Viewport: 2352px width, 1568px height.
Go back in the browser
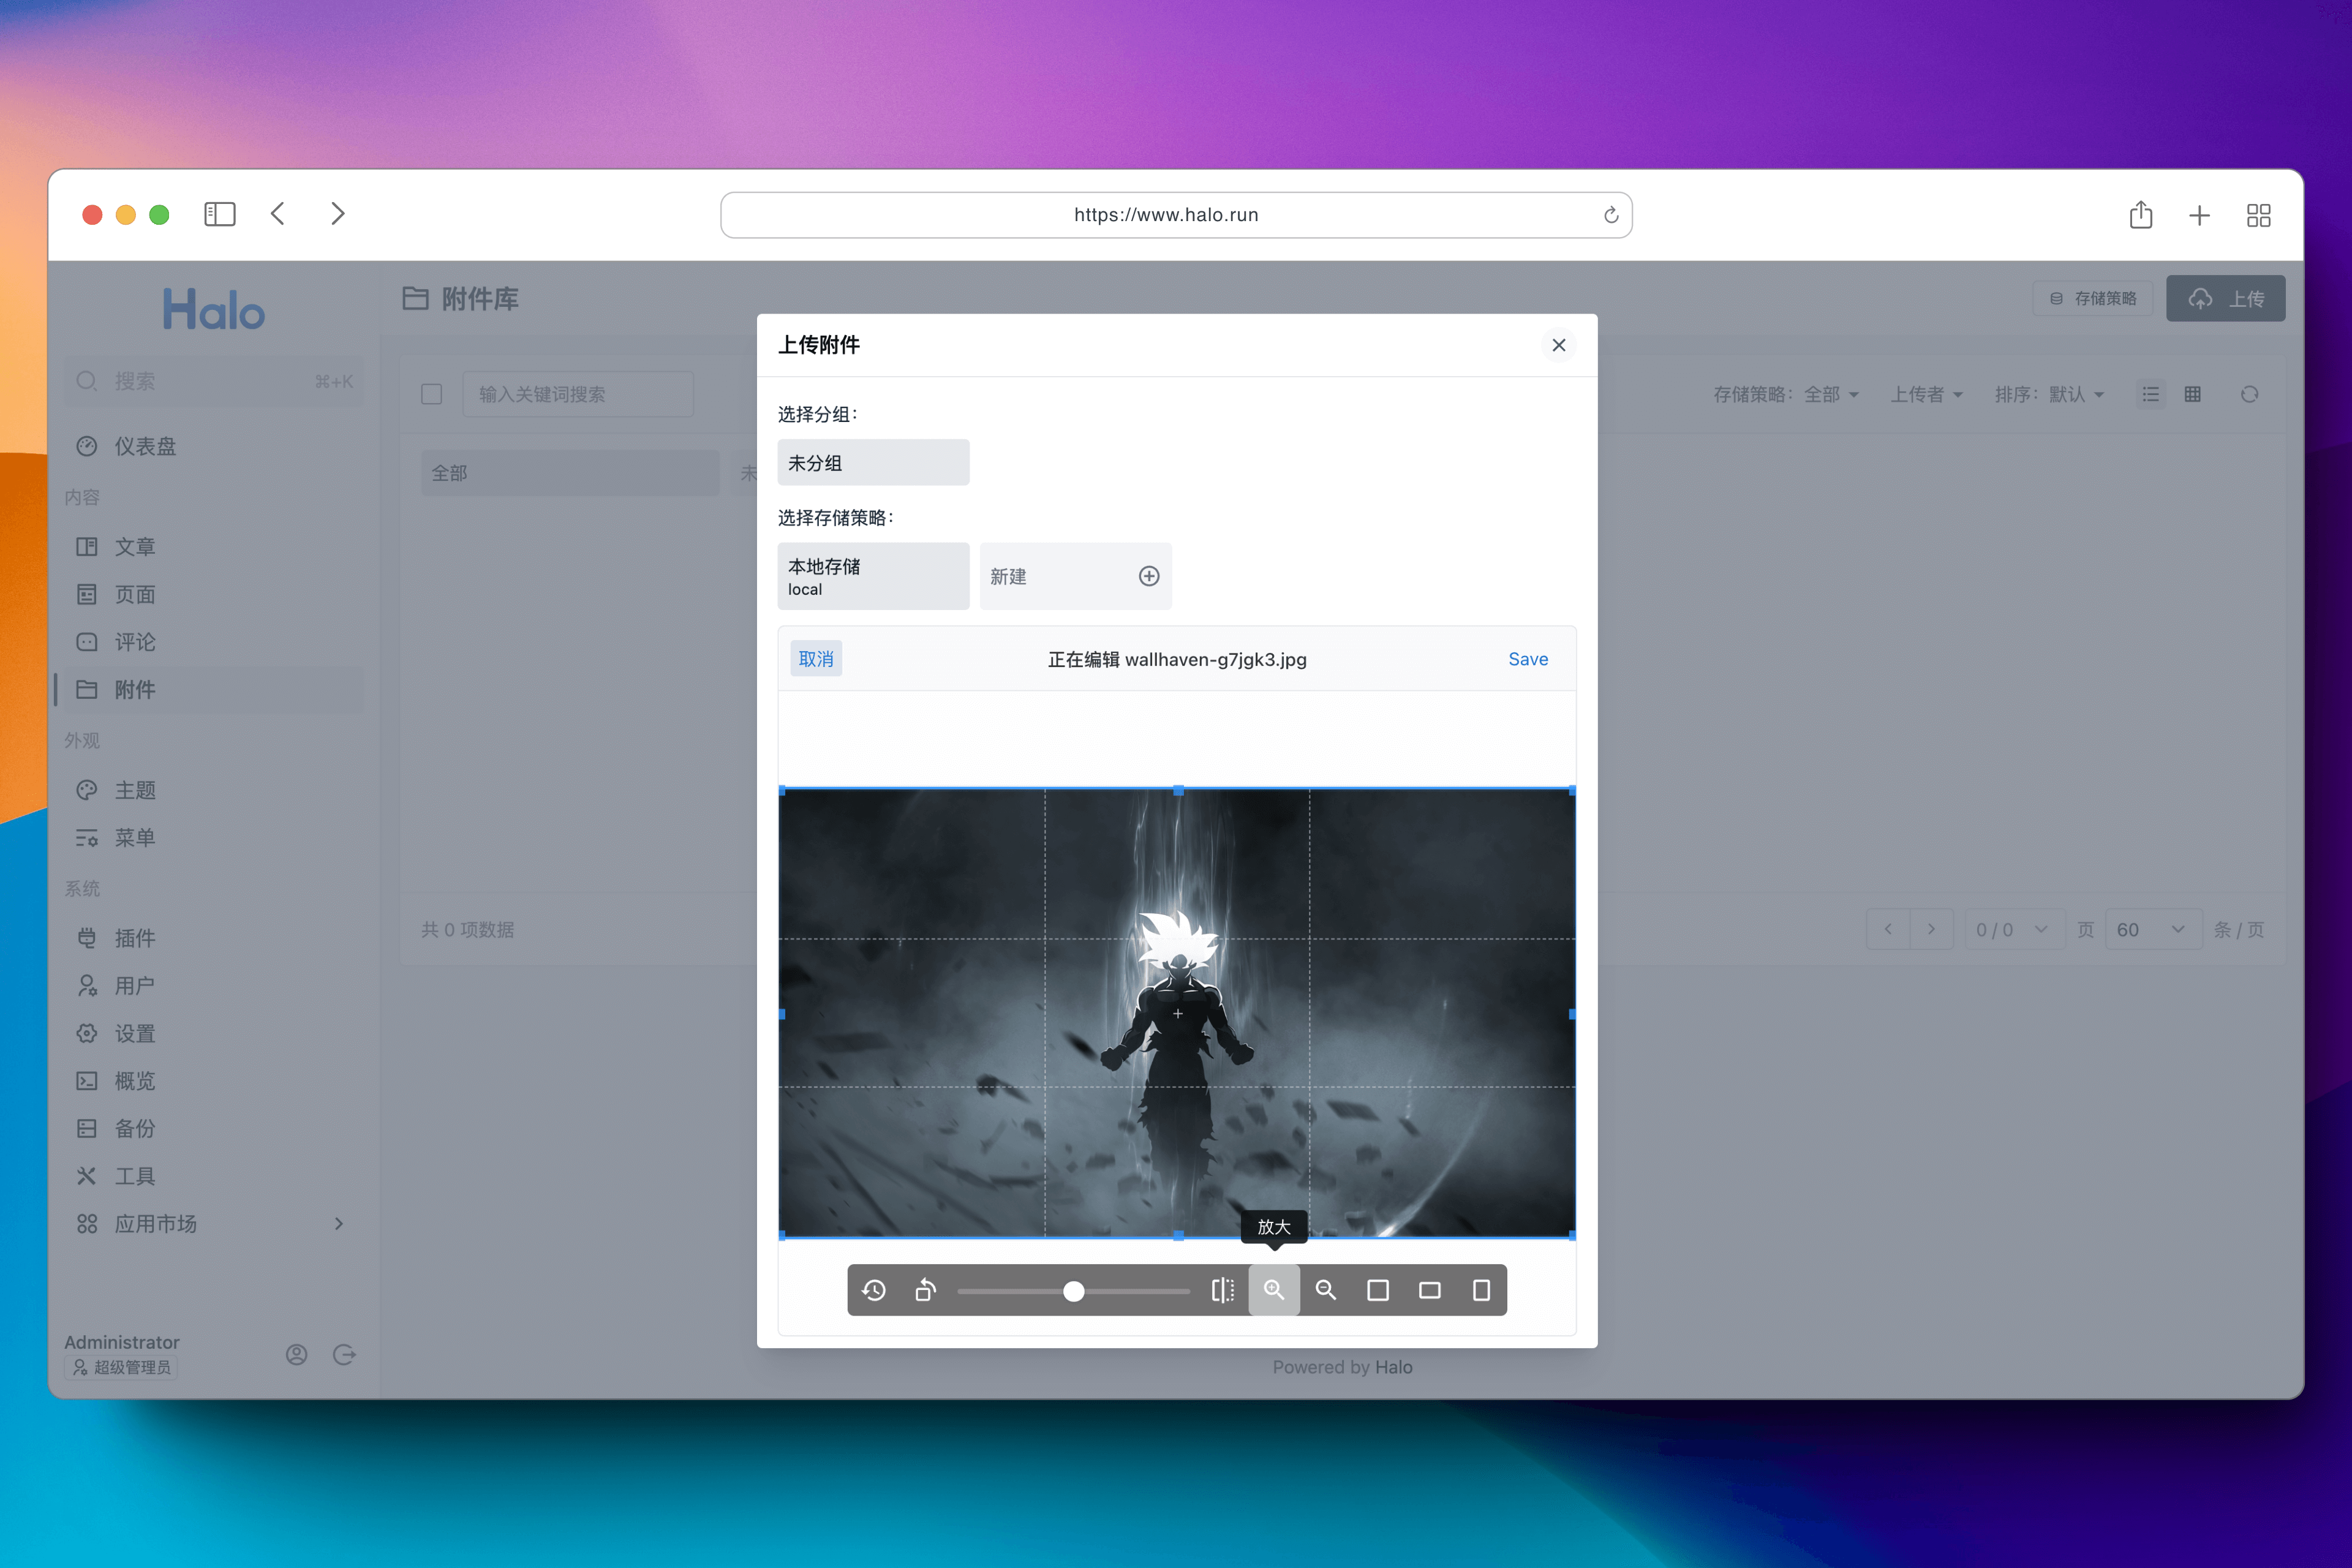click(278, 214)
